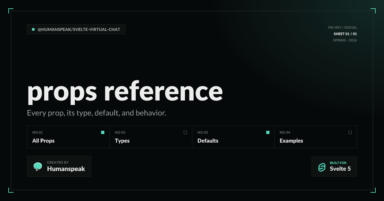Click the "SPRING · 2026" label

345,40
